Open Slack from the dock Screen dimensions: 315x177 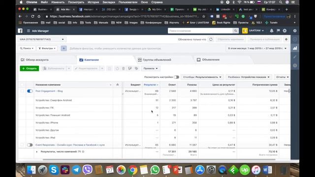pos(65,170)
